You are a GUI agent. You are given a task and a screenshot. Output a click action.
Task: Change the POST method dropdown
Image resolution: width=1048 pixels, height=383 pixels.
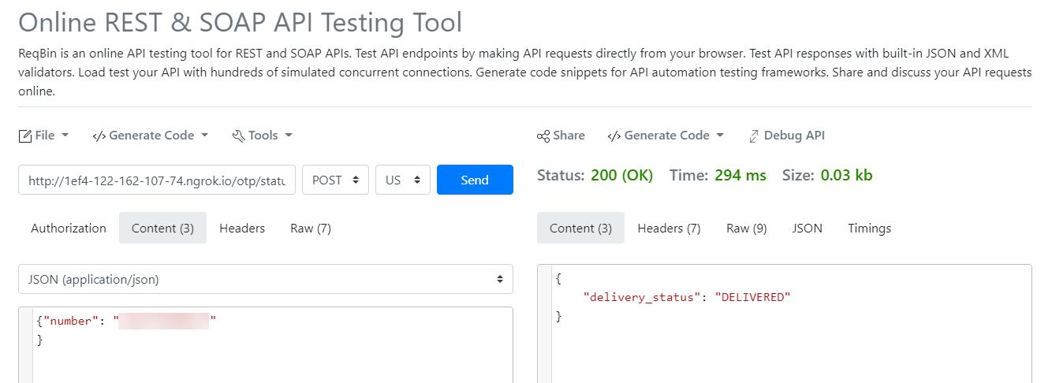pos(336,180)
